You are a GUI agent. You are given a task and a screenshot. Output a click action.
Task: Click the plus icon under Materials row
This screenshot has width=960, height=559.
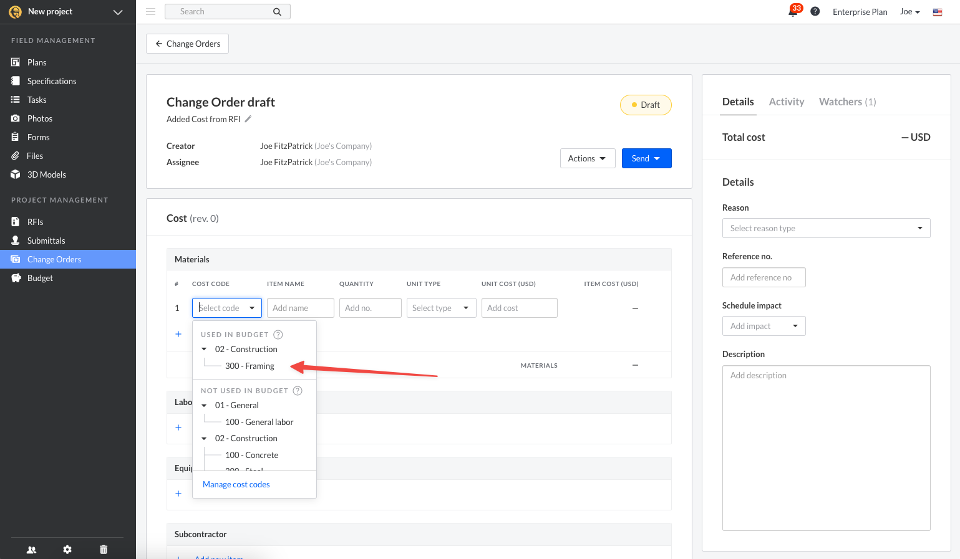pos(178,334)
